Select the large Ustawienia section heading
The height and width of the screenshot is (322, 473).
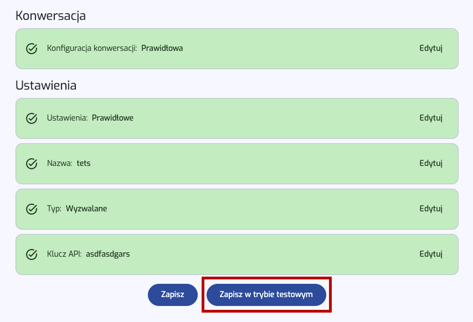(x=46, y=86)
